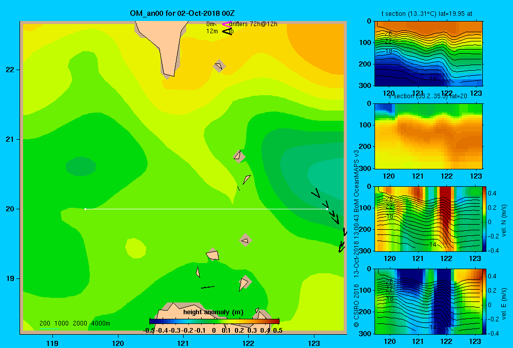Click the 't section (13..31°C) lat=19.95' panel title
The image size is (513, 348).
coord(427,14)
